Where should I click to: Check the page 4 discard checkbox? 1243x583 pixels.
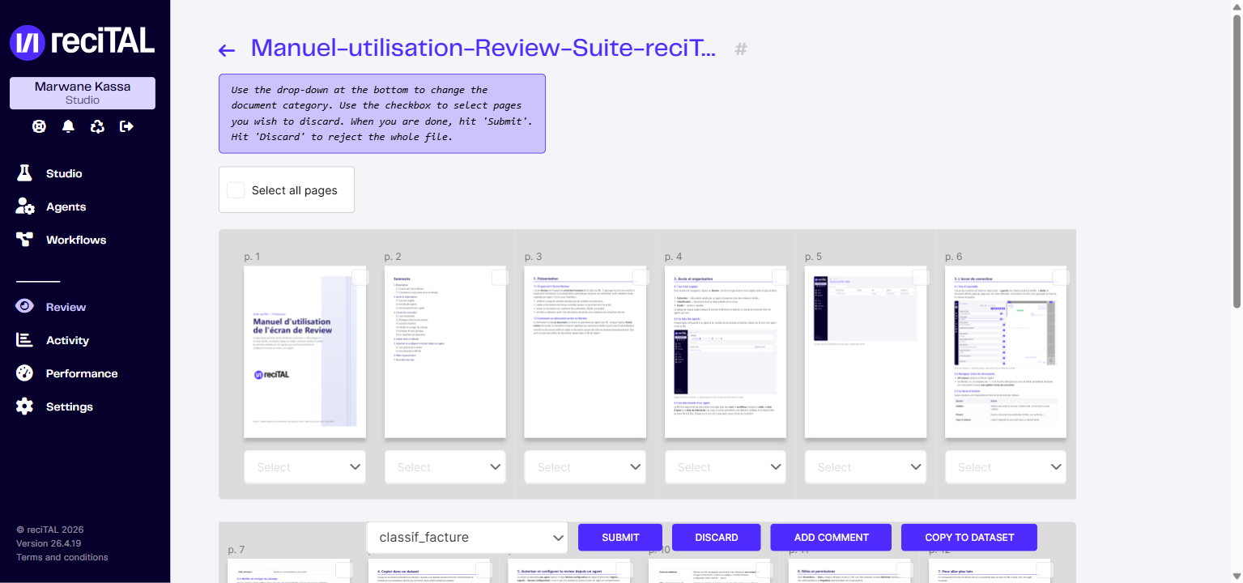781,278
